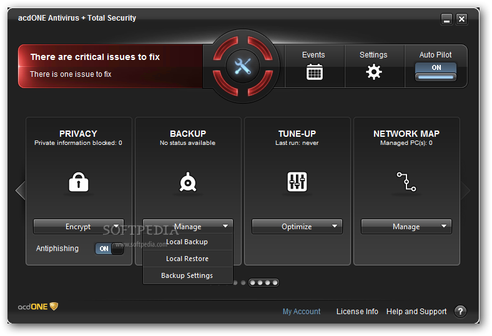Image resolution: width=492 pixels, height=336 pixels.
Task: Close the acdONE window
Action: (461, 19)
